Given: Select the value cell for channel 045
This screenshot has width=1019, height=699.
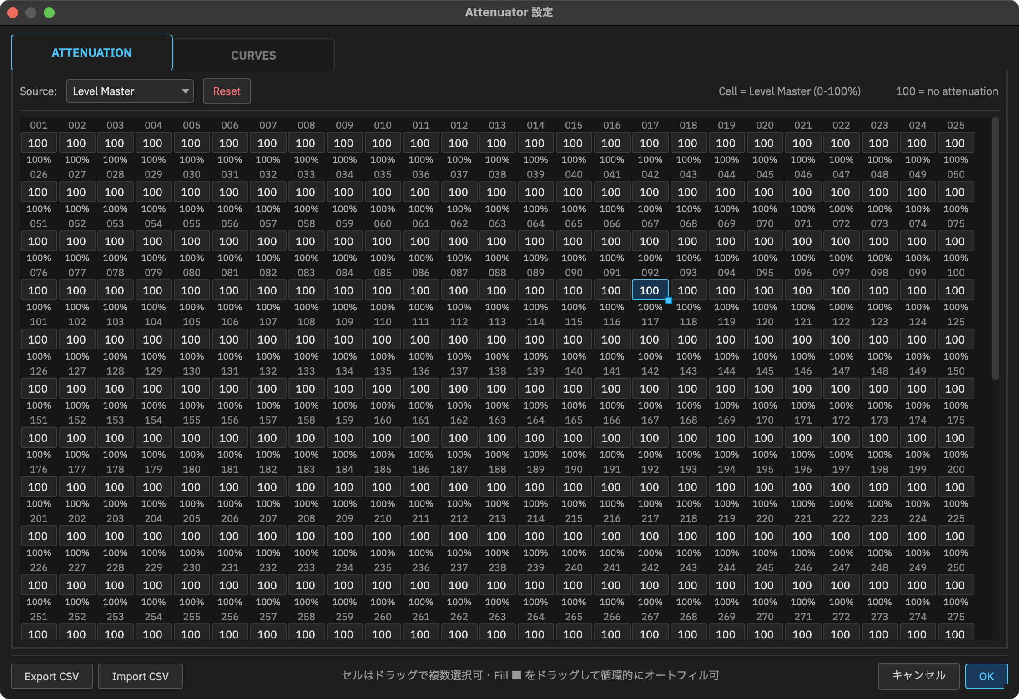Looking at the screenshot, I should tap(764, 192).
